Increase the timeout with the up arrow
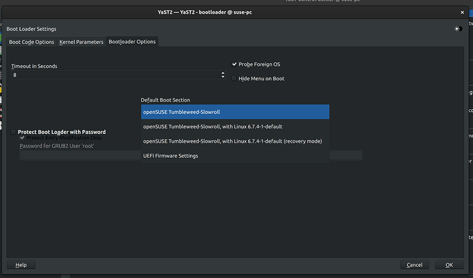 point(223,73)
